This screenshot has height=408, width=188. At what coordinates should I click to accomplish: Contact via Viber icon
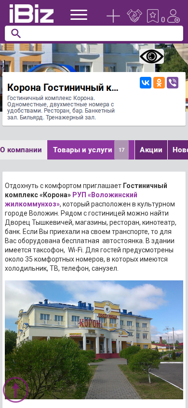tap(173, 83)
